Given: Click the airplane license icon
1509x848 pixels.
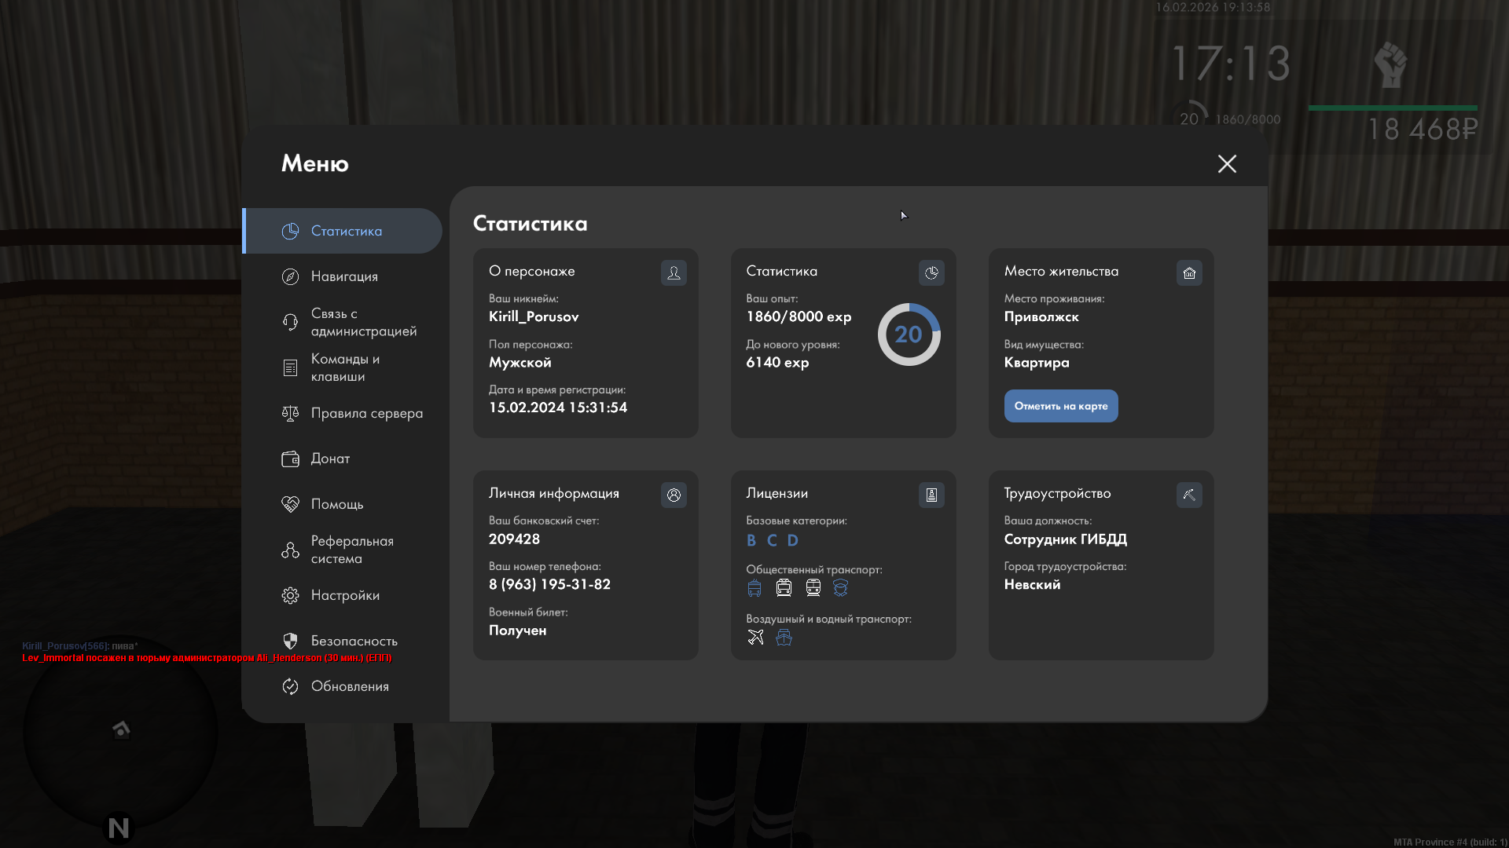Looking at the screenshot, I should tap(755, 637).
